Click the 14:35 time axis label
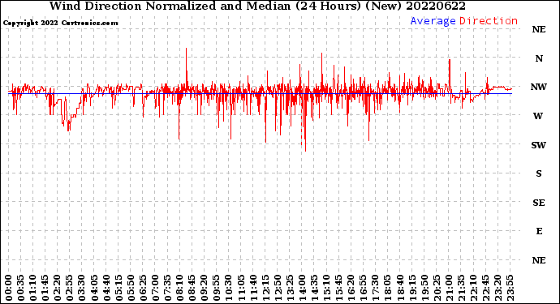Viewport: 560px width, 304px height. [x=314, y=288]
